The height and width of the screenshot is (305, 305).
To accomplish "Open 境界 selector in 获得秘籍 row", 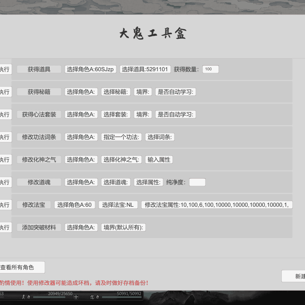I will click(143, 92).
